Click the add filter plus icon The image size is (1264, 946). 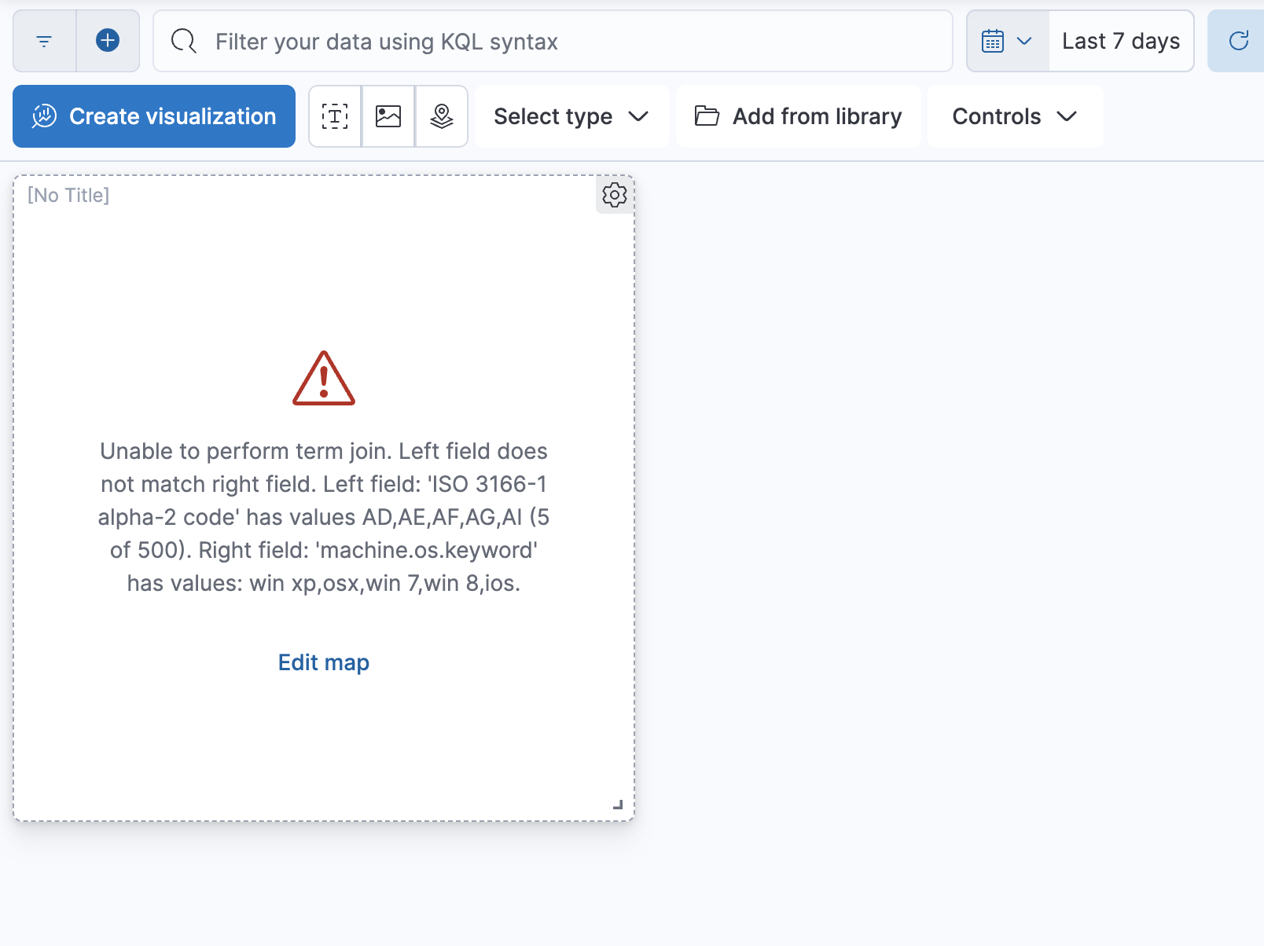pyautogui.click(x=107, y=41)
